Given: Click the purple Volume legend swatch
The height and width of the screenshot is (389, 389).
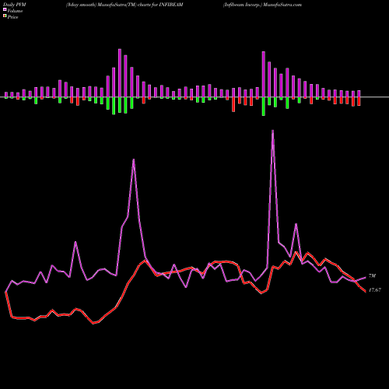Looking at the screenshot, I should coord(5,9).
